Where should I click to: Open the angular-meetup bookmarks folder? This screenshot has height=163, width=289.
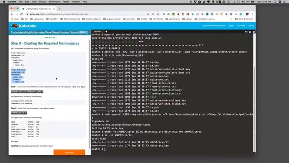(x=112, y=19)
